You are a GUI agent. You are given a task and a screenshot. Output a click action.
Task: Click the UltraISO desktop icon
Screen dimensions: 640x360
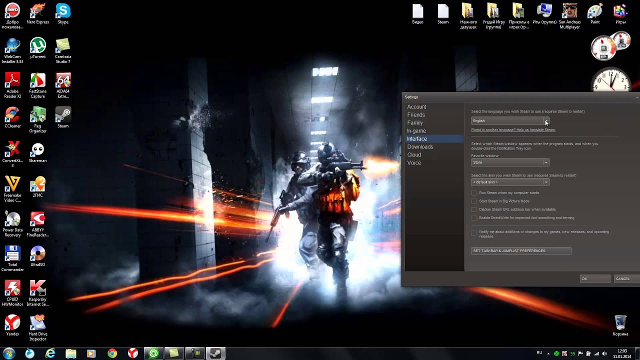click(x=38, y=256)
